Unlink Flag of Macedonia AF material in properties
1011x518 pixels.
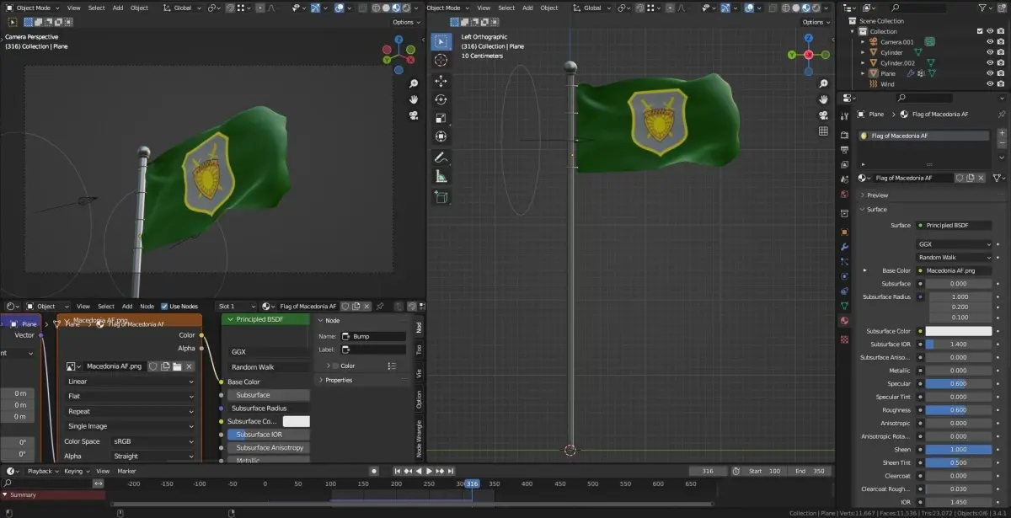coord(982,178)
